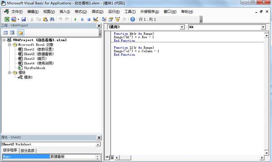Open the 编辑(E) menu
This screenshot has height=162, width=272.
(33, 11)
